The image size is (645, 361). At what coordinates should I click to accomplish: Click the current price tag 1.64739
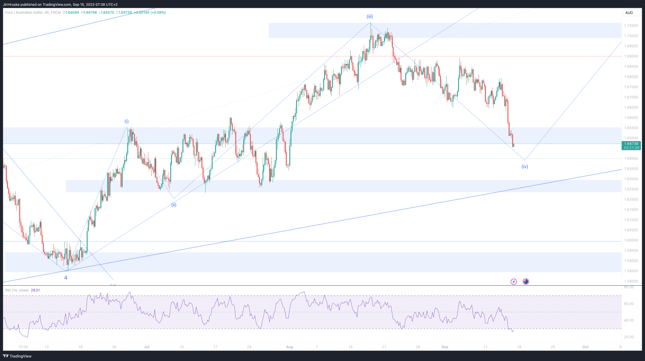coord(631,144)
